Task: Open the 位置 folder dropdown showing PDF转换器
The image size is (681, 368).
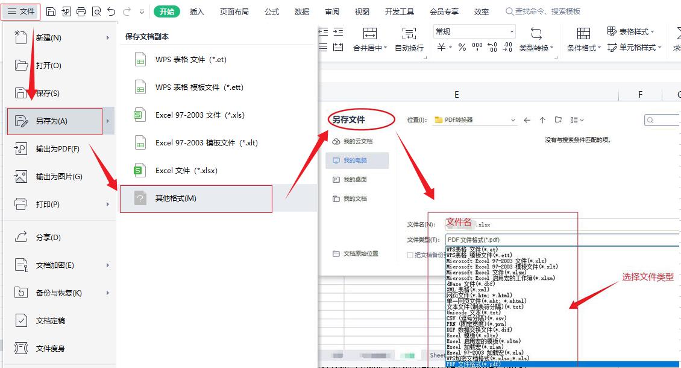Action: click(475, 120)
